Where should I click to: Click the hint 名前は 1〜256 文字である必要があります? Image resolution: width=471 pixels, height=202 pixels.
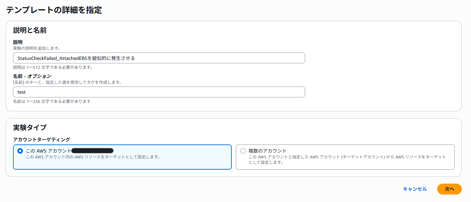(52, 102)
